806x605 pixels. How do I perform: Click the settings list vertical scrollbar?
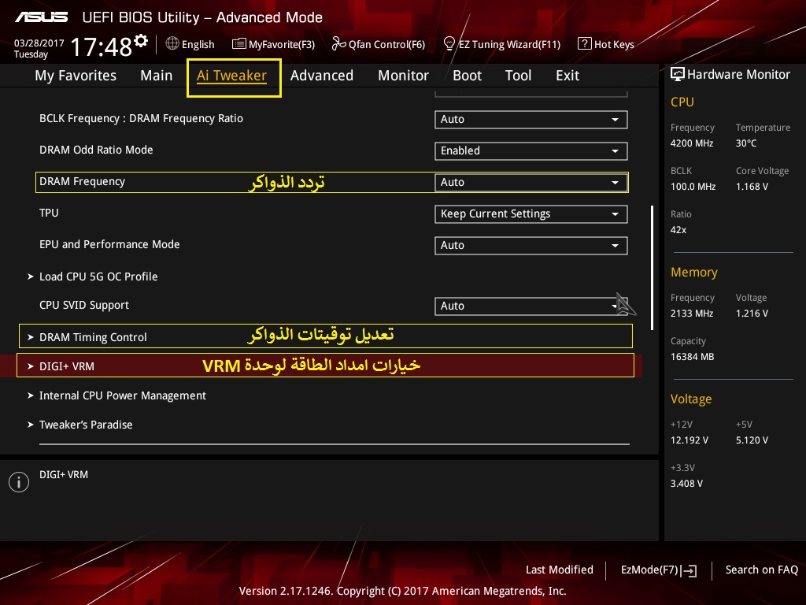coord(652,268)
